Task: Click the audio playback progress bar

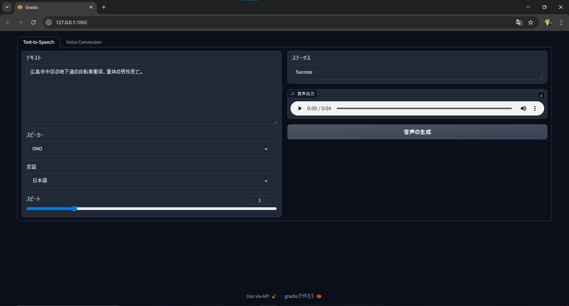Action: point(424,109)
